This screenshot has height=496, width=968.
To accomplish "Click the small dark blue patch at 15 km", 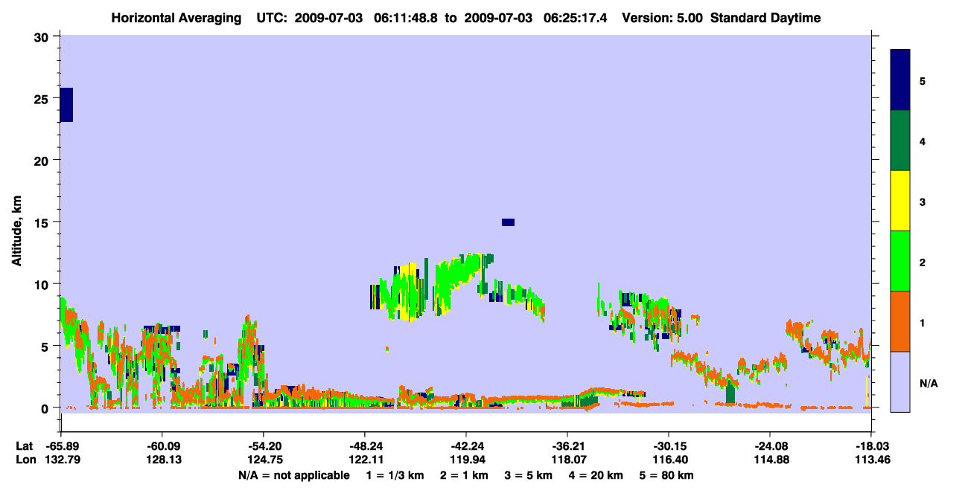I will [508, 222].
